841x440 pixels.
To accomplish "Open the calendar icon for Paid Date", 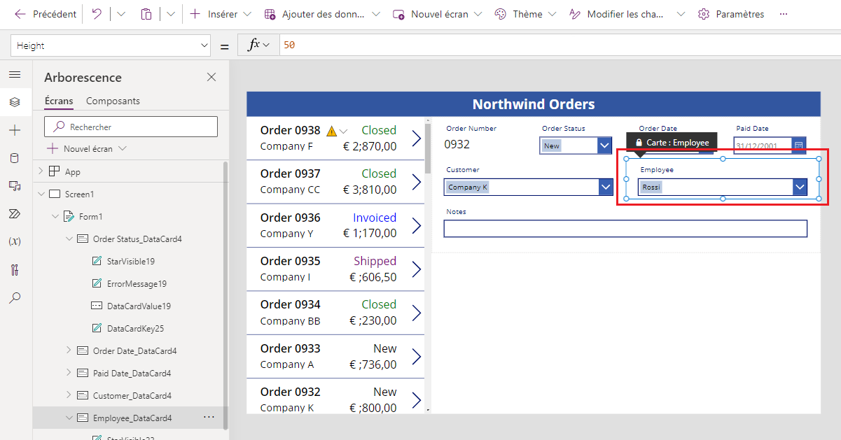I will [799, 146].
